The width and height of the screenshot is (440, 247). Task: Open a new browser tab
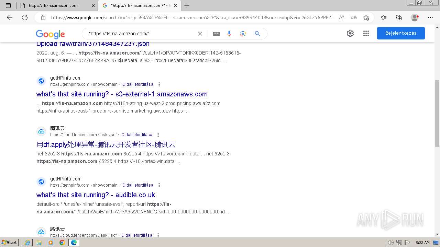pyautogui.click(x=187, y=5)
